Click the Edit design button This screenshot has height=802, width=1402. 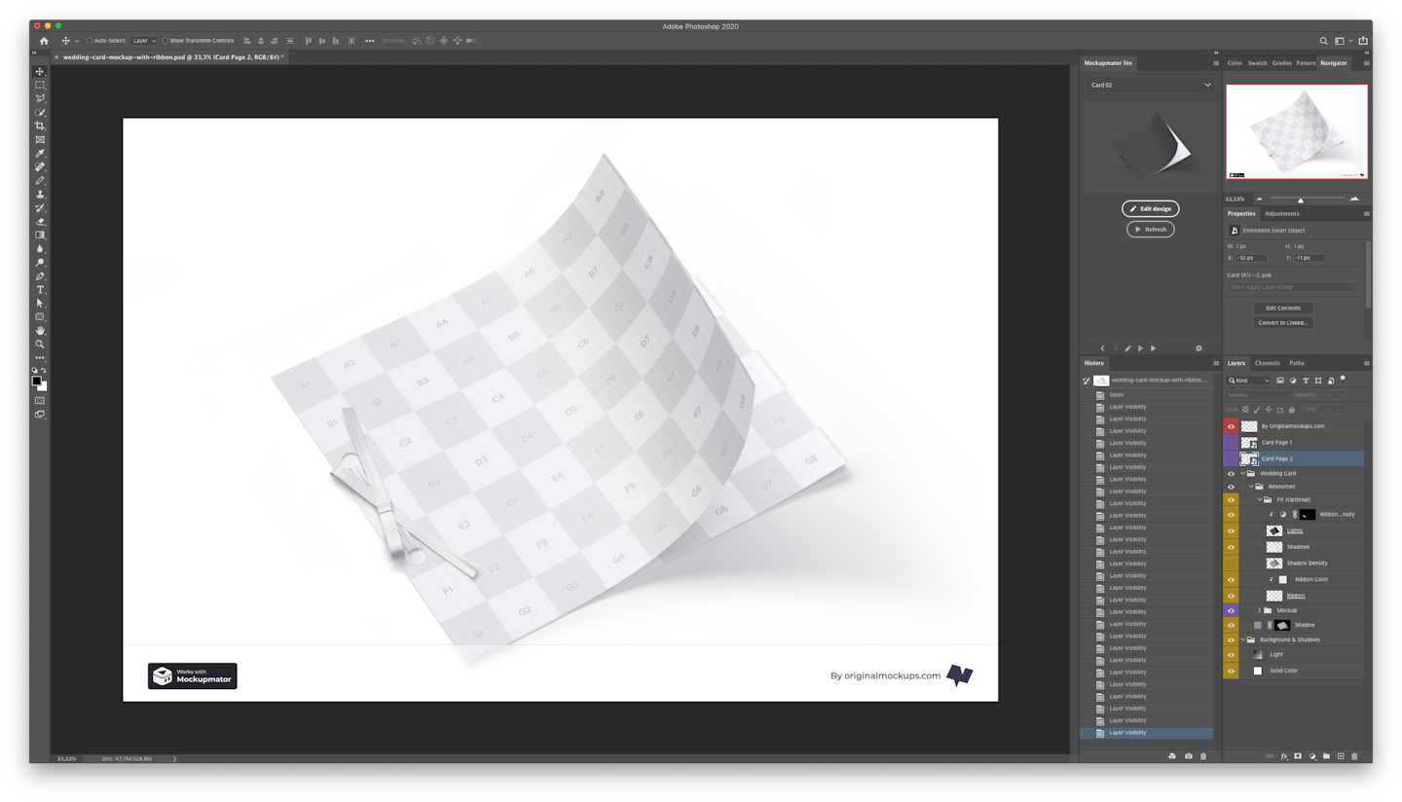point(1150,208)
